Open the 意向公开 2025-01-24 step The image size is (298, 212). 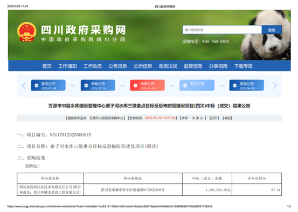click(48, 85)
